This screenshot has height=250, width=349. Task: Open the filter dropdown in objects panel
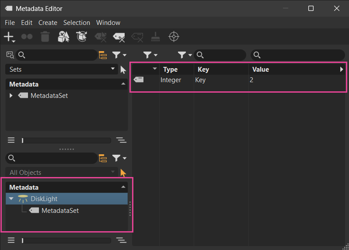tap(119, 158)
